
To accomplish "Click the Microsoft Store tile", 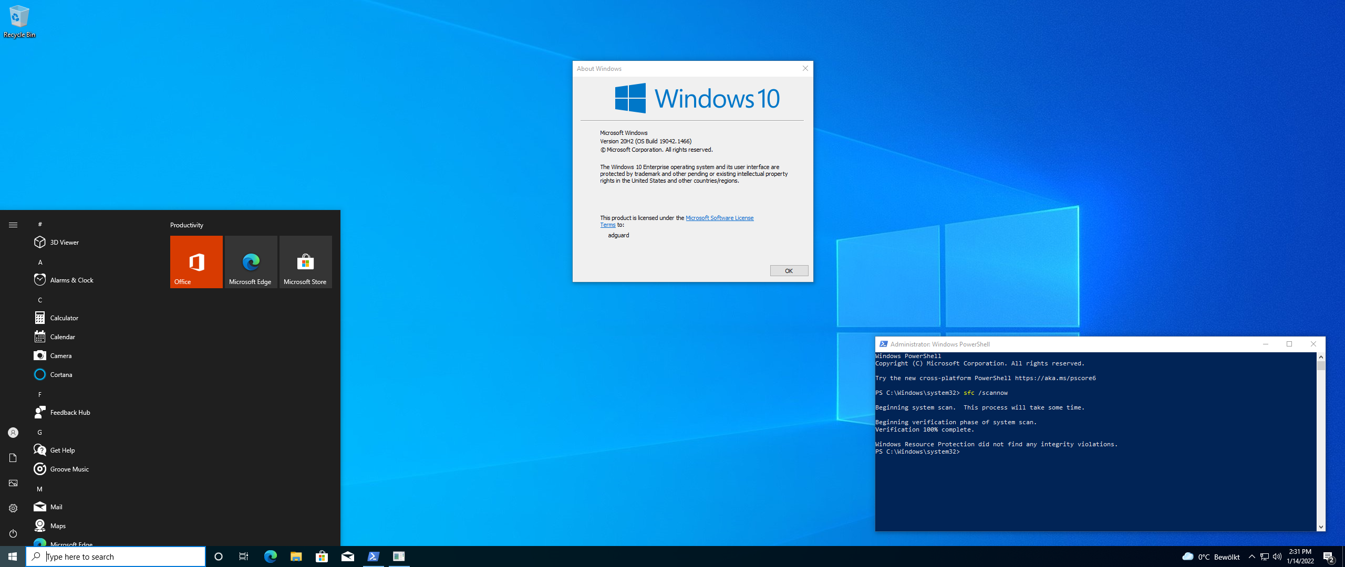I will tap(306, 261).
